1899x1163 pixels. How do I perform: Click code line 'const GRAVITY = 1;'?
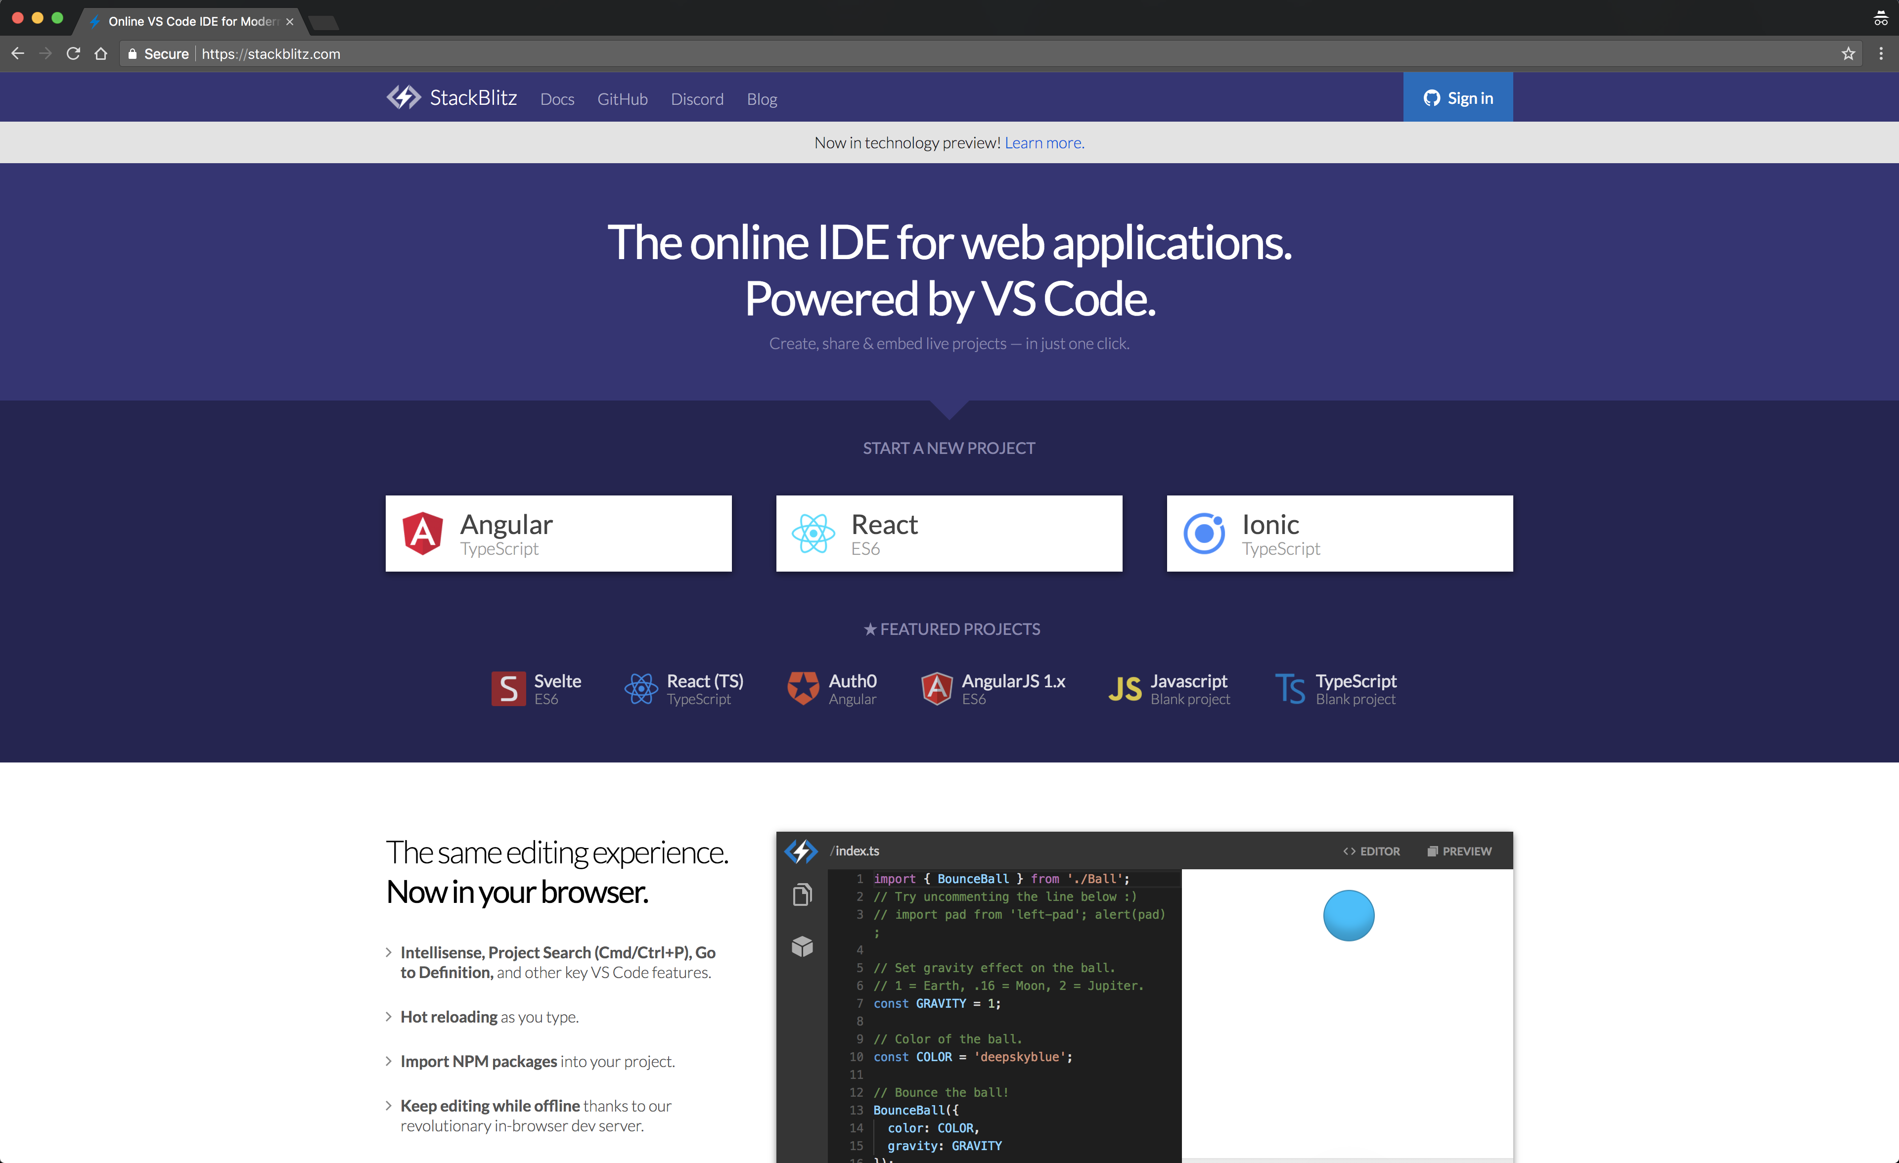(937, 1003)
